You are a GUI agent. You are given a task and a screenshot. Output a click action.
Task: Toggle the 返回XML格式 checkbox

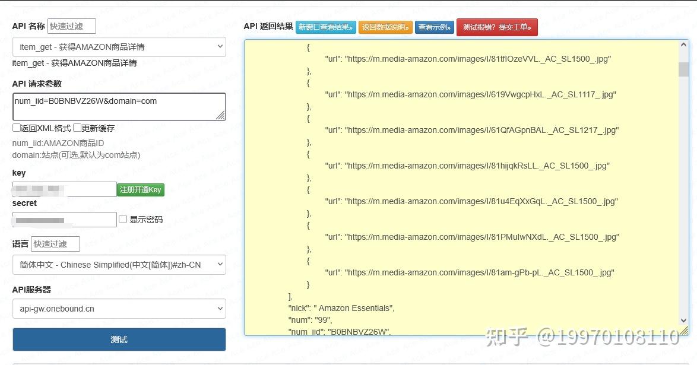coord(17,128)
